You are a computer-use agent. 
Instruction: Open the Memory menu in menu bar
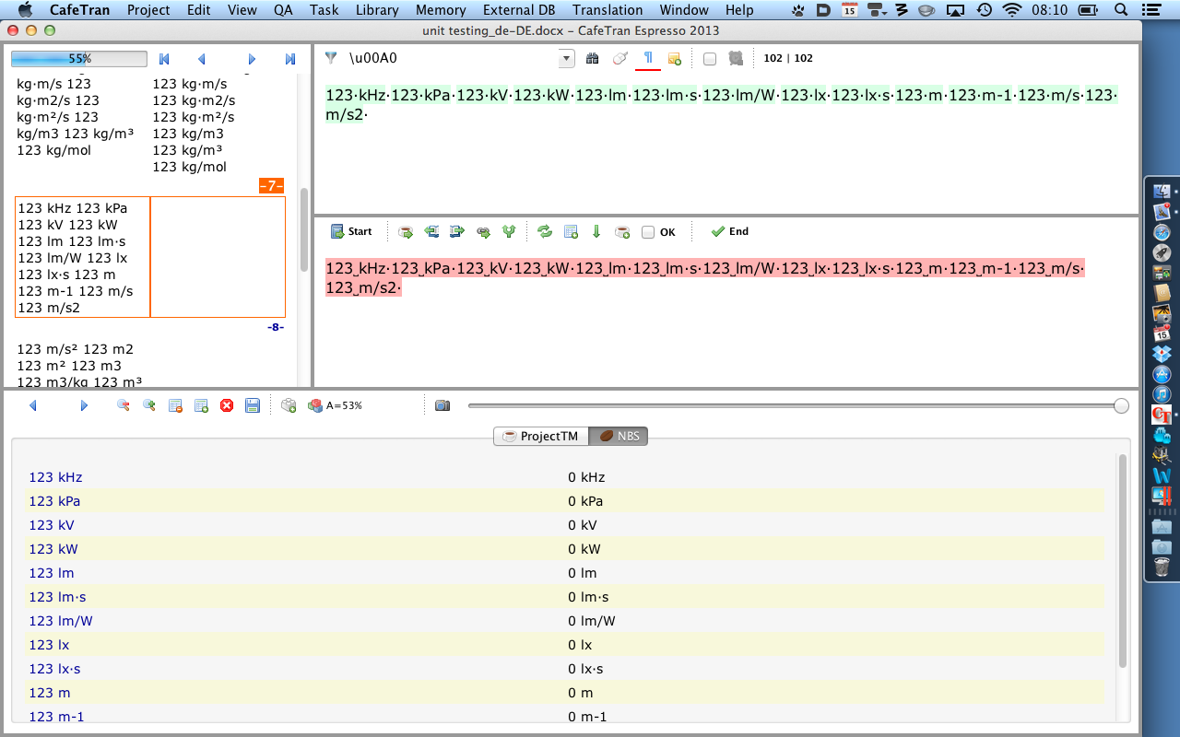click(x=440, y=10)
